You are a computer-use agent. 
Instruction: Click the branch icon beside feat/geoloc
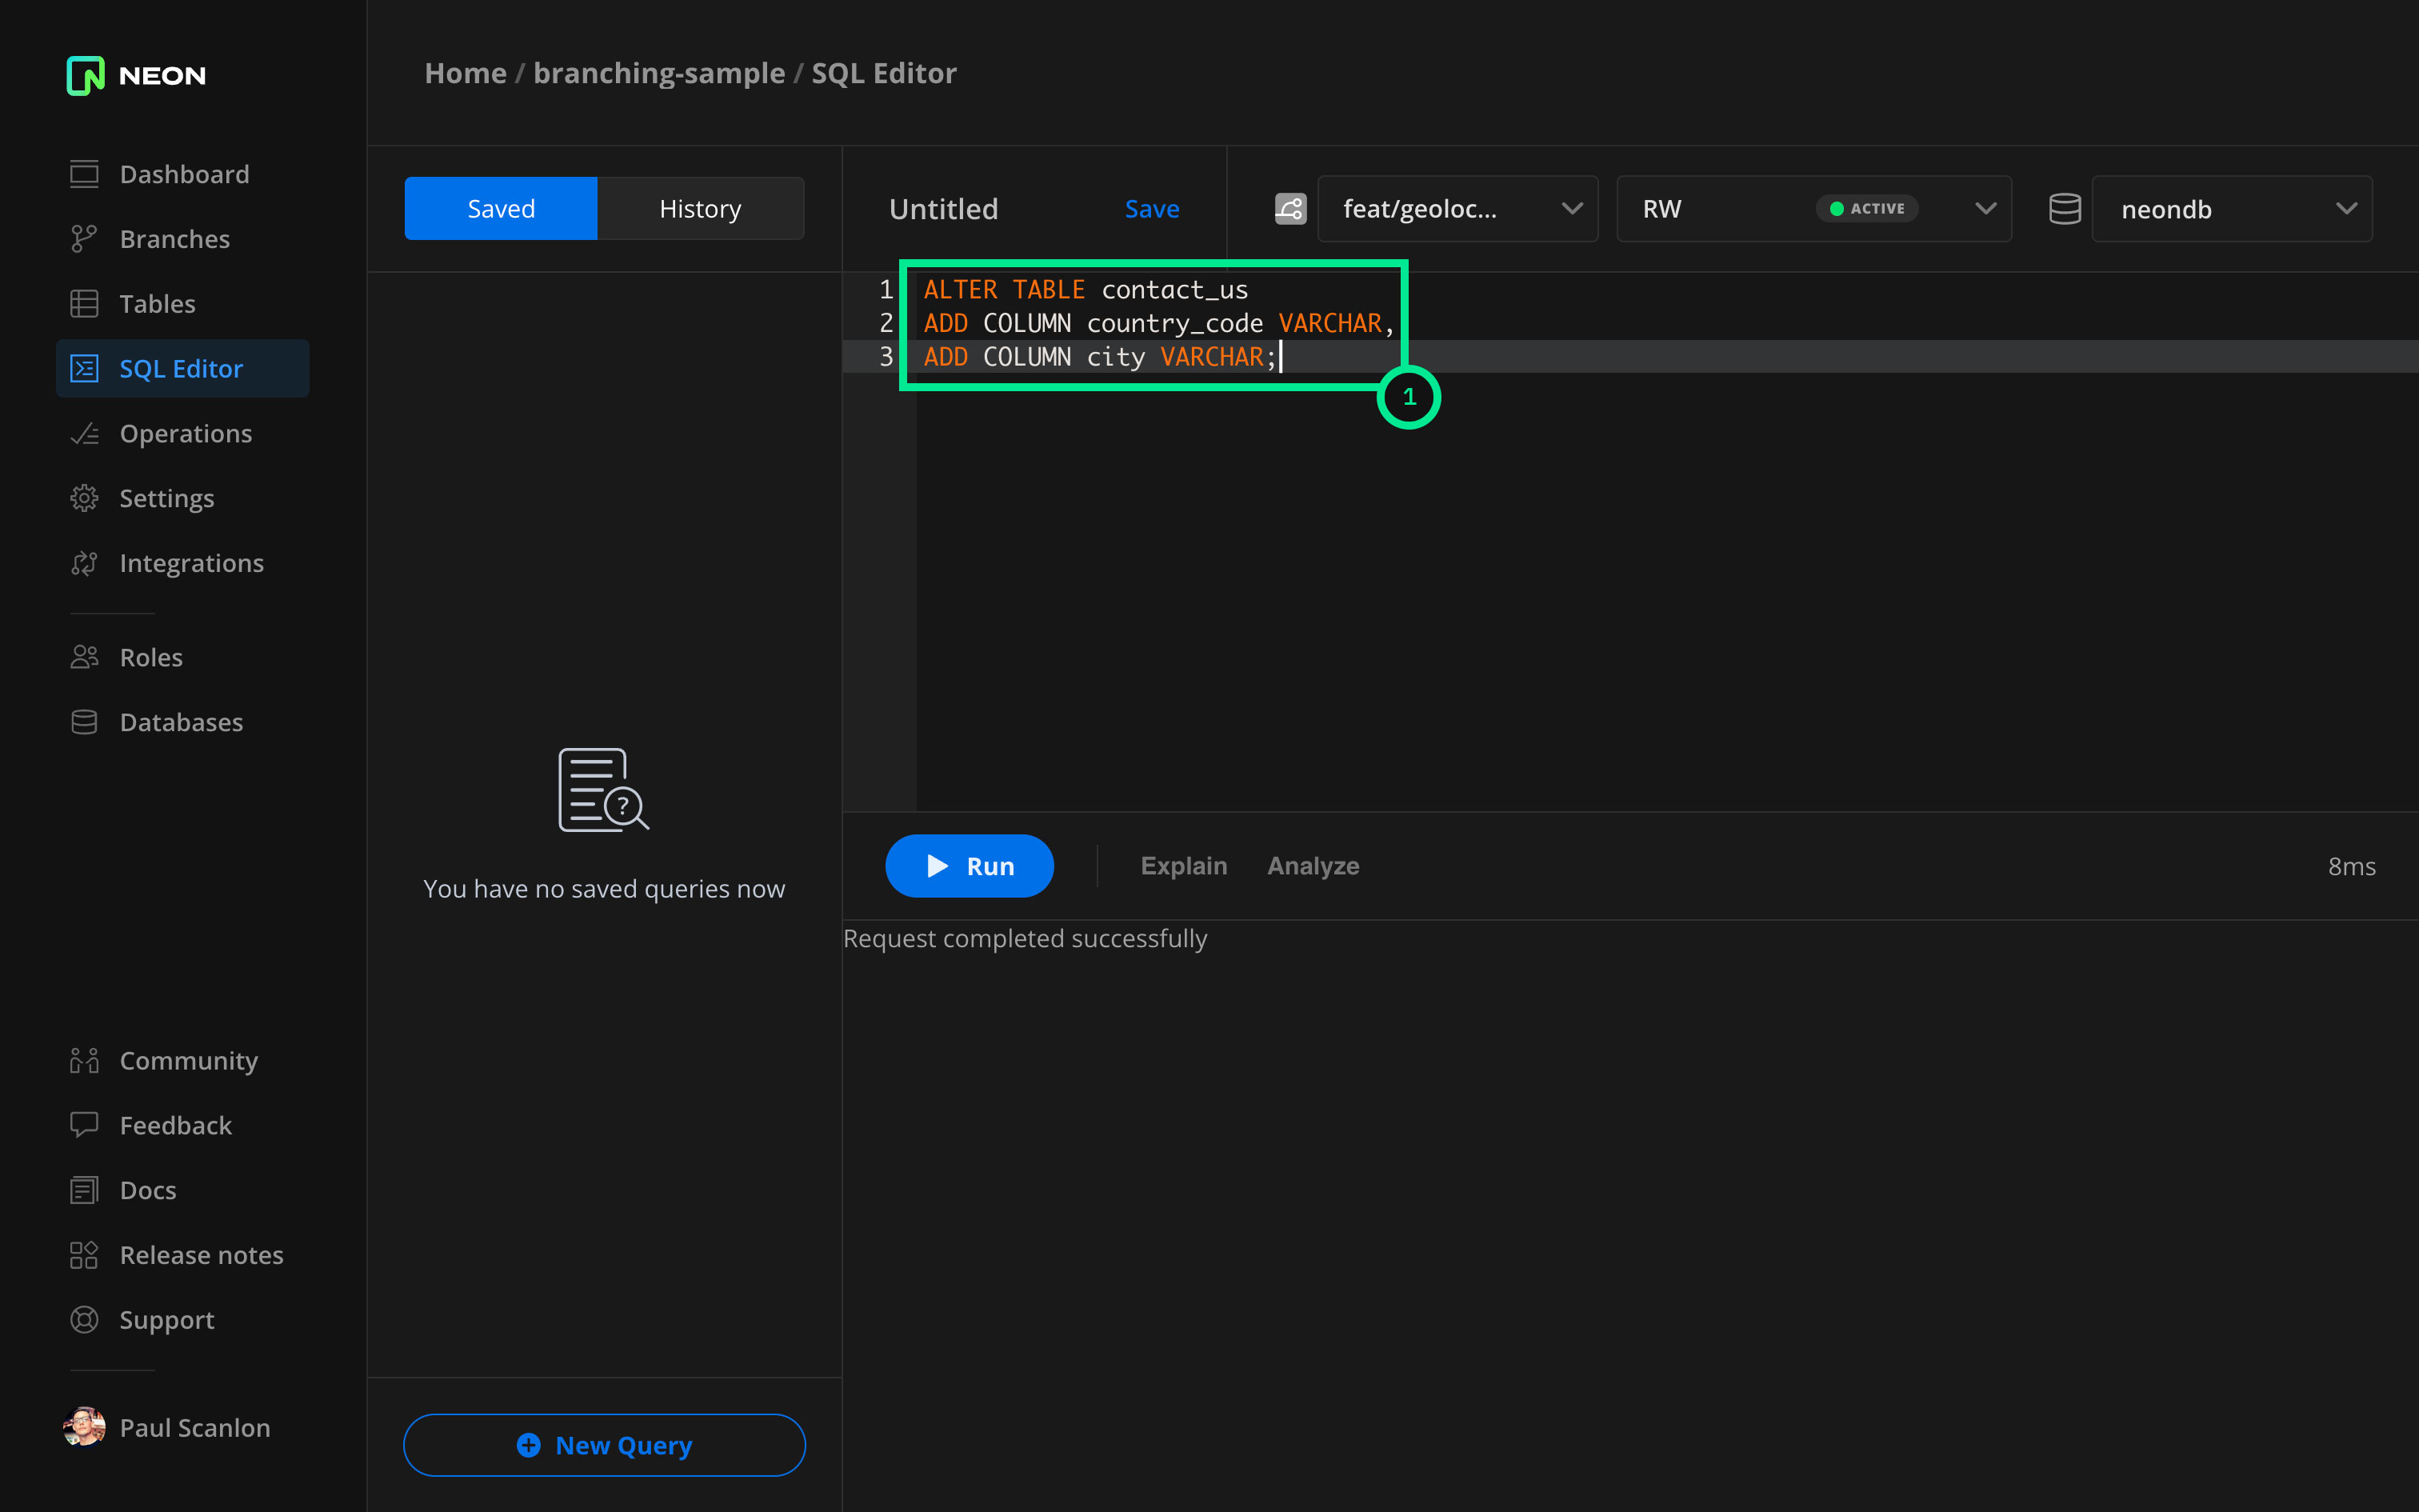pos(1289,209)
